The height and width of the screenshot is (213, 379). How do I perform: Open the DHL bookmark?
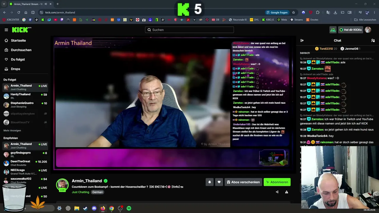point(254,20)
